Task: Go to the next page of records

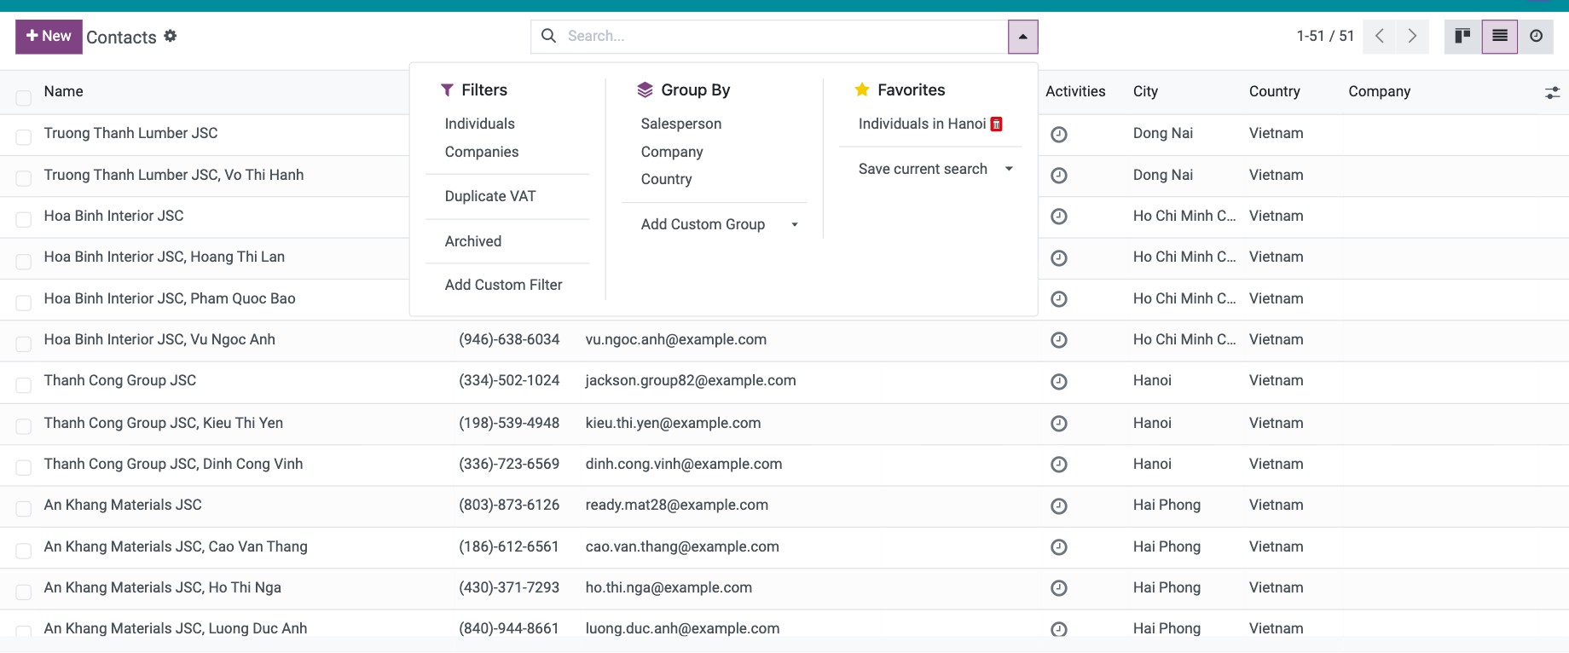Action: click(x=1412, y=36)
